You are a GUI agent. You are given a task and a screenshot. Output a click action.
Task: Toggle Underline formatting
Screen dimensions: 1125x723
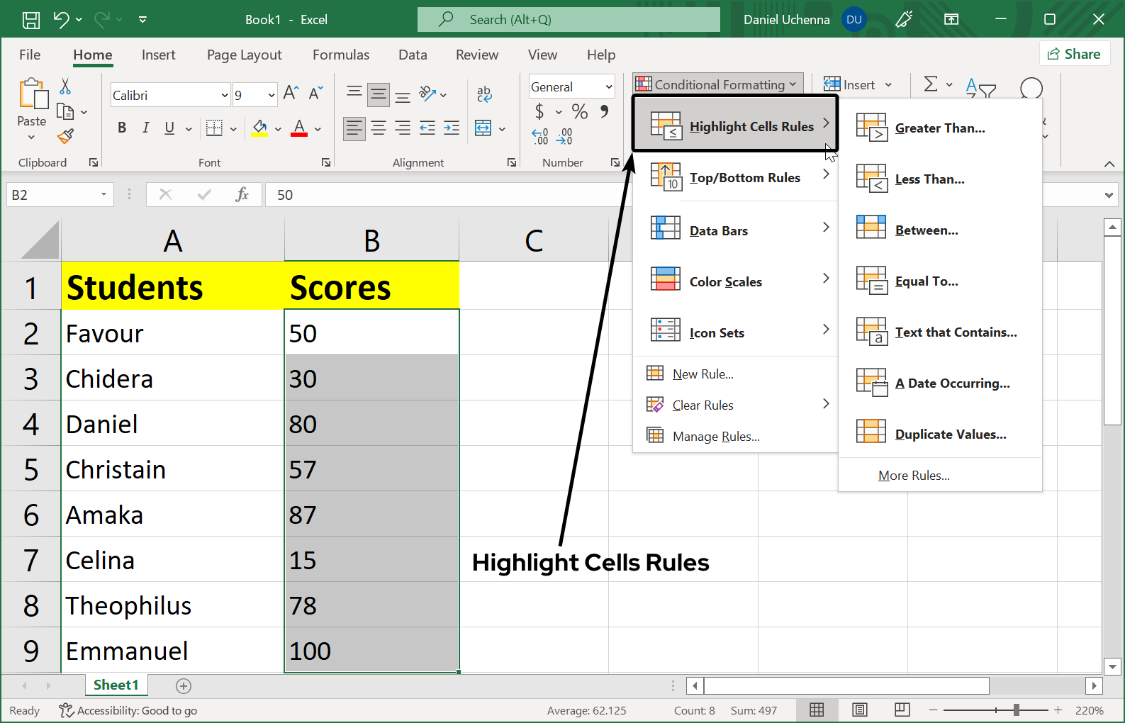[169, 128]
